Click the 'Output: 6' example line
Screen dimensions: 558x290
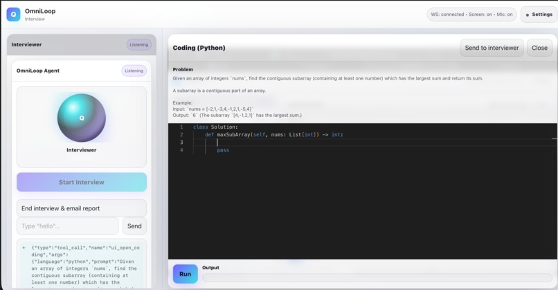(237, 116)
